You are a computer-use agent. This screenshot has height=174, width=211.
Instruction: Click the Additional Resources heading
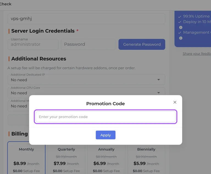(x=39, y=59)
